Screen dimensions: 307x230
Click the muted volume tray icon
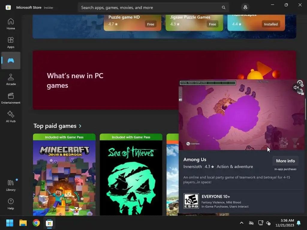tap(268, 223)
